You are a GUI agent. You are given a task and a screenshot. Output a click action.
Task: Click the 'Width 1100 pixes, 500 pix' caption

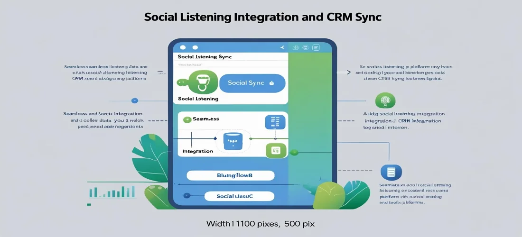[261, 224]
